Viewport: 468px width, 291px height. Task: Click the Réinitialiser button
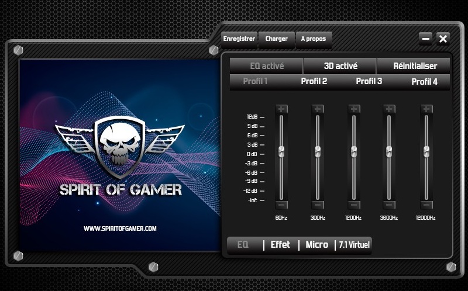[414, 66]
